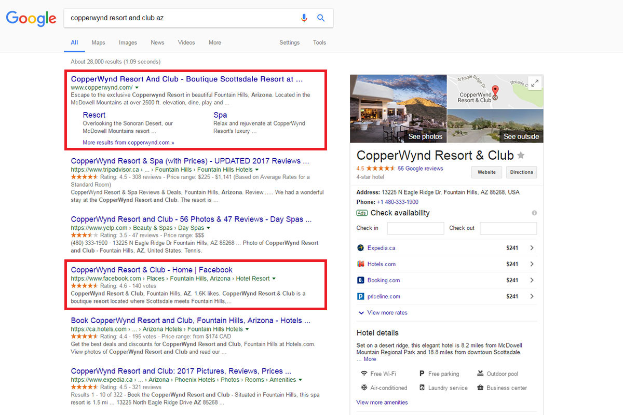Open dropdown arrow on the expedia.ca result URL
The image size is (623, 415).
[x=300, y=380]
